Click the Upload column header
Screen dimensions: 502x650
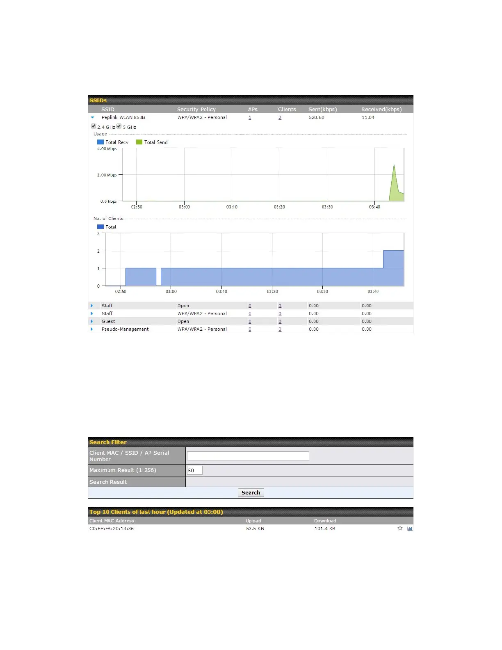point(253,521)
